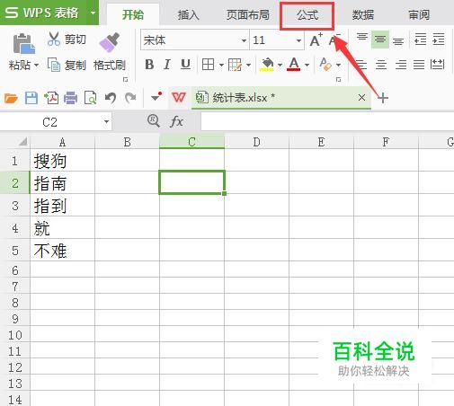The image size is (454, 406).
Task: Close the 统计表.xlsx tab
Action: 361,97
